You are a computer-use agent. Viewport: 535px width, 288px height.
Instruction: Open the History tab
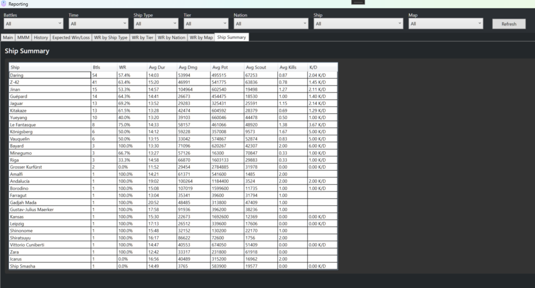(41, 38)
